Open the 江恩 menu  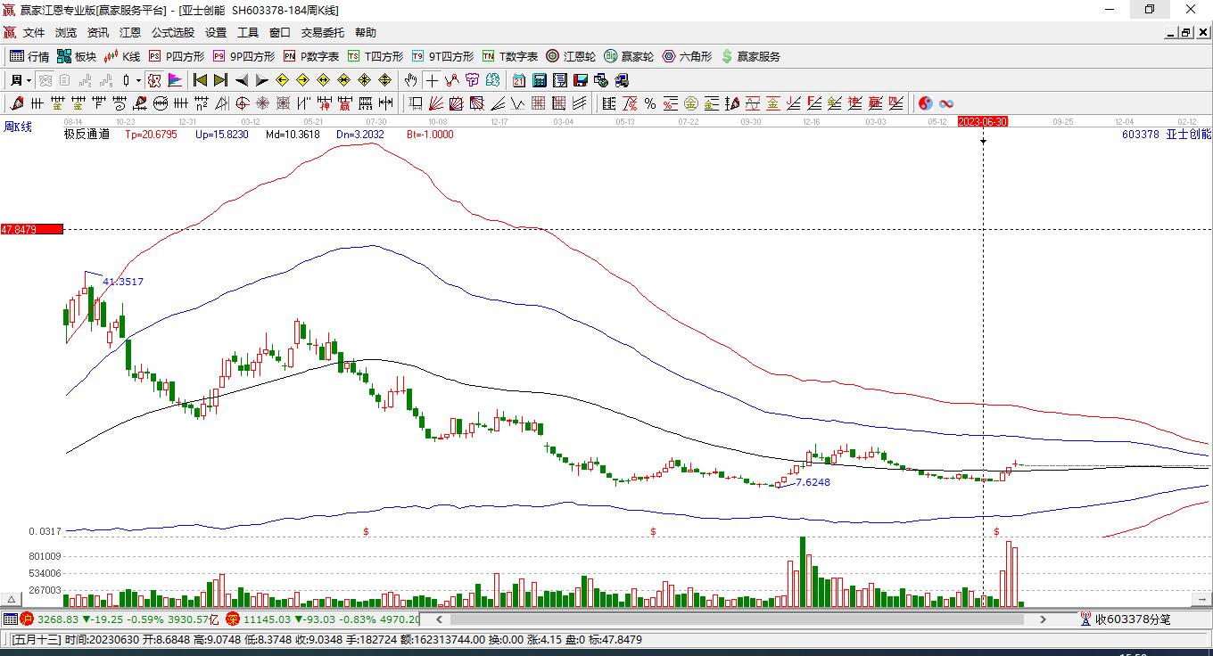click(130, 33)
